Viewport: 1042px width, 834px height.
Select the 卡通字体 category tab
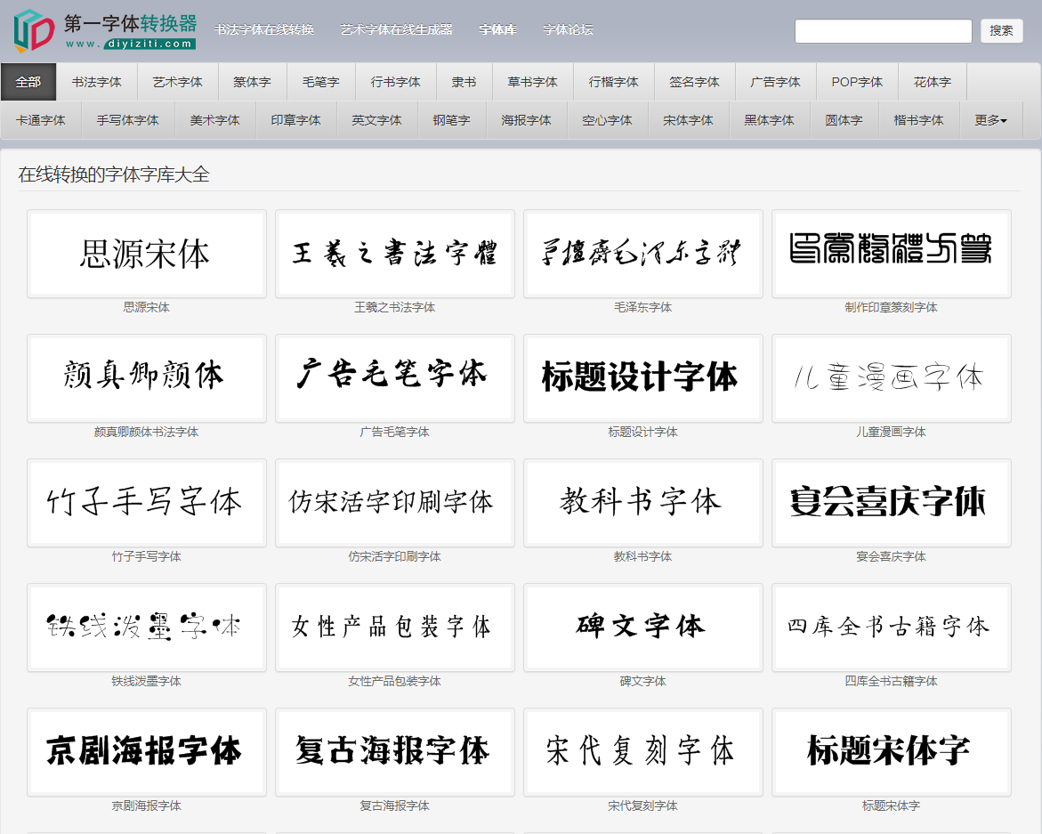41,119
